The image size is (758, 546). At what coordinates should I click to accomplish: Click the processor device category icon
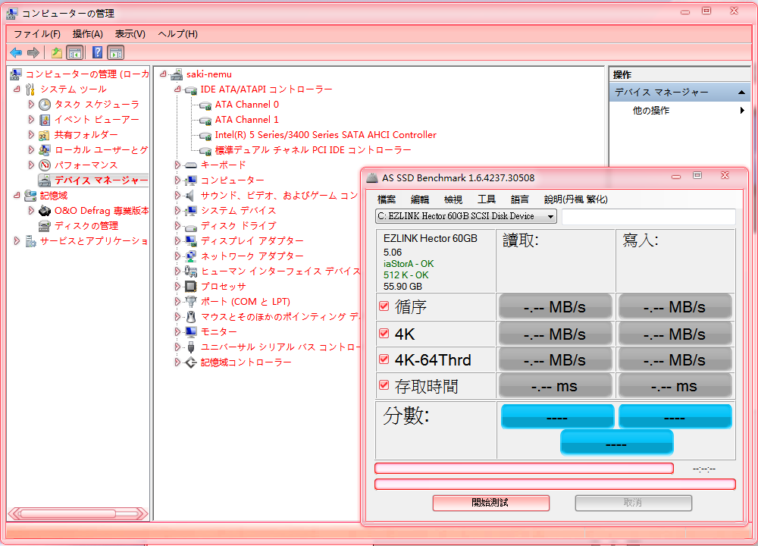191,287
